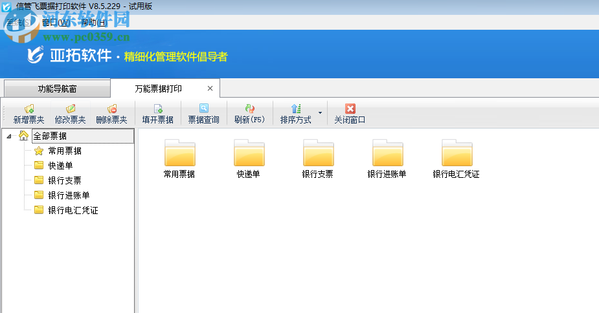This screenshot has height=313, width=599.
Task: Select 银行支票 in the tree
Action: (x=65, y=180)
